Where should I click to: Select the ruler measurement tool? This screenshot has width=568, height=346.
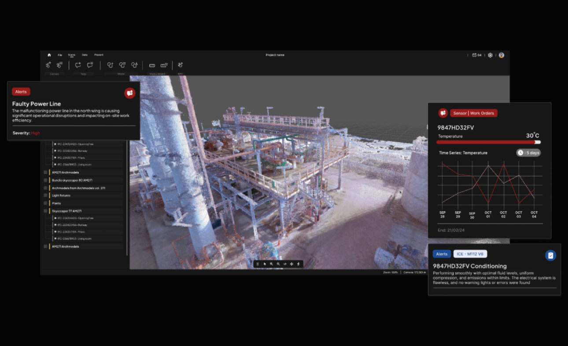(x=152, y=65)
